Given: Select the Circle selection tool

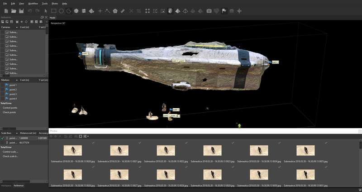Looking at the screenshot, I should (x=61, y=11).
